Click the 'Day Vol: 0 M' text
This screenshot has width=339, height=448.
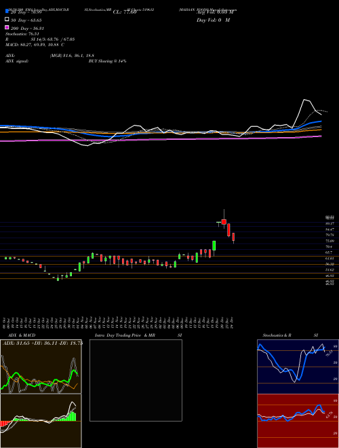[213, 20]
